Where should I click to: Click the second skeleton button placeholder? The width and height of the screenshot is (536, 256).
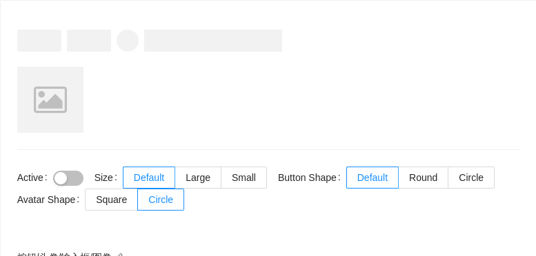tap(89, 41)
